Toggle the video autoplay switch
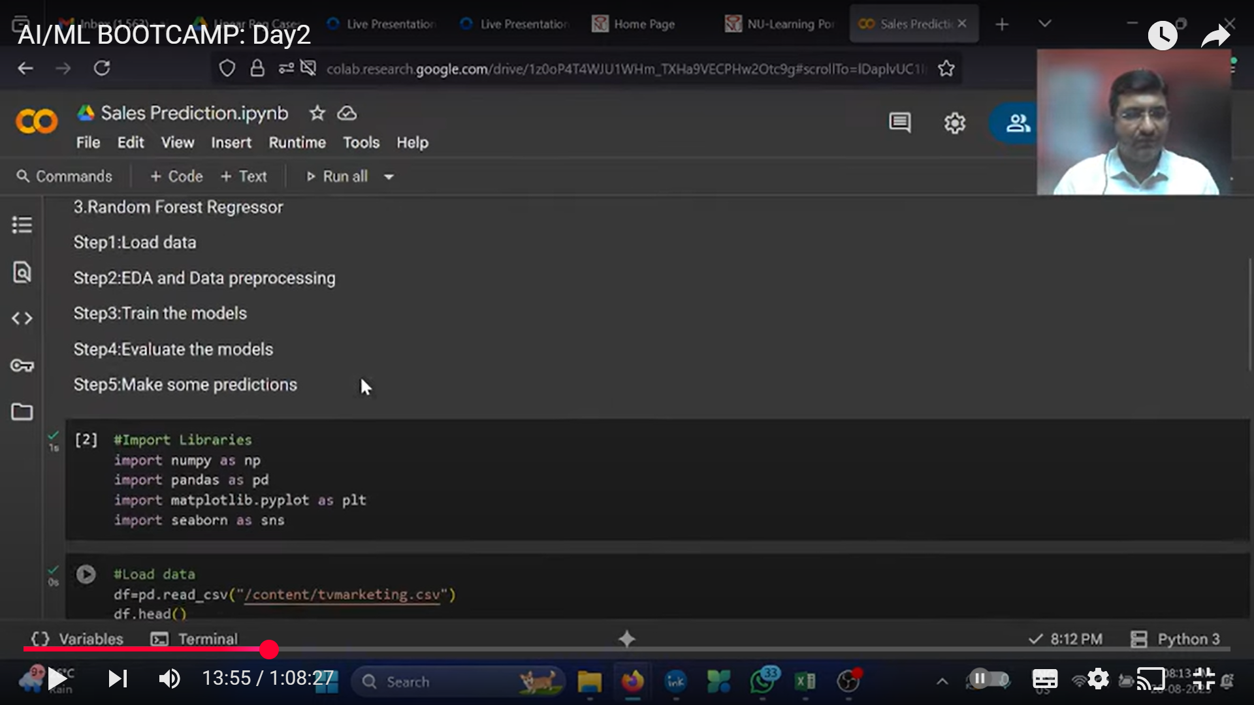Screen dimensions: 1254x705 [x=988, y=679]
